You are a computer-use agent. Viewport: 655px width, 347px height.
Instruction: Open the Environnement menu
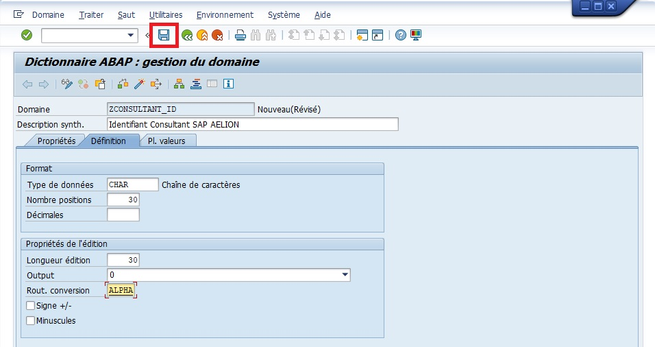(x=224, y=14)
